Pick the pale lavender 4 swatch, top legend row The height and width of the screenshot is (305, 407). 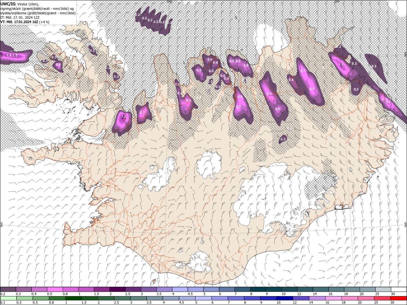coord(180,289)
